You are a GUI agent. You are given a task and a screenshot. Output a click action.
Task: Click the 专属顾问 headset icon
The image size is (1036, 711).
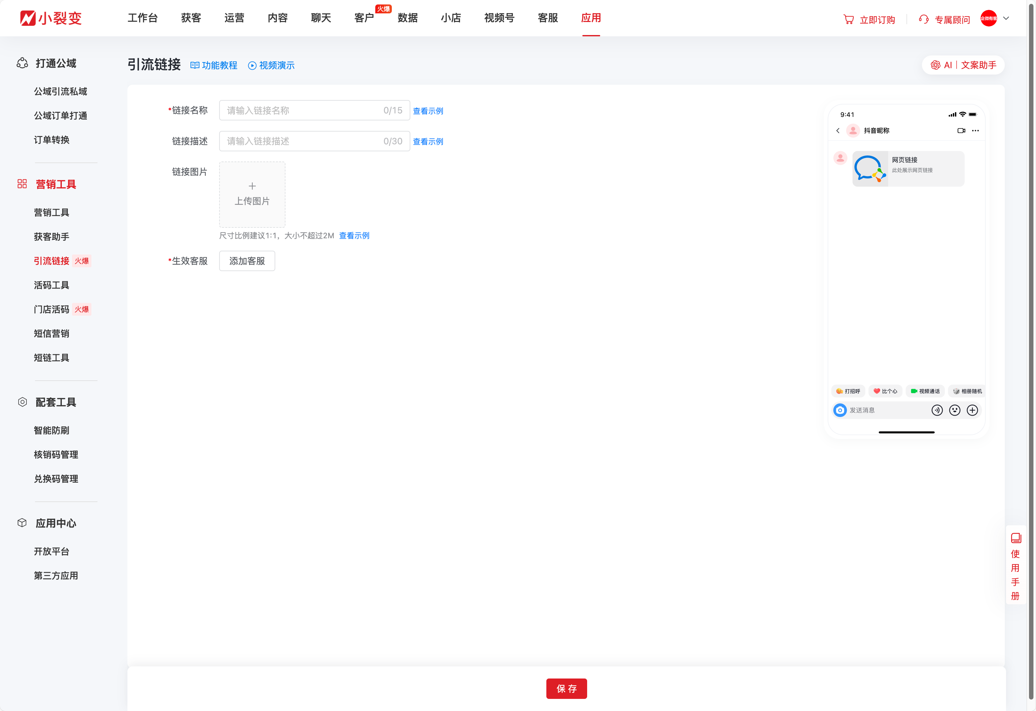(924, 19)
